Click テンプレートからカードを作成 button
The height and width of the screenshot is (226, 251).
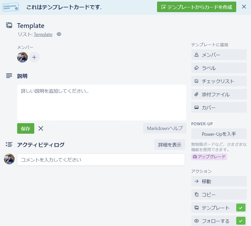tap(196, 7)
